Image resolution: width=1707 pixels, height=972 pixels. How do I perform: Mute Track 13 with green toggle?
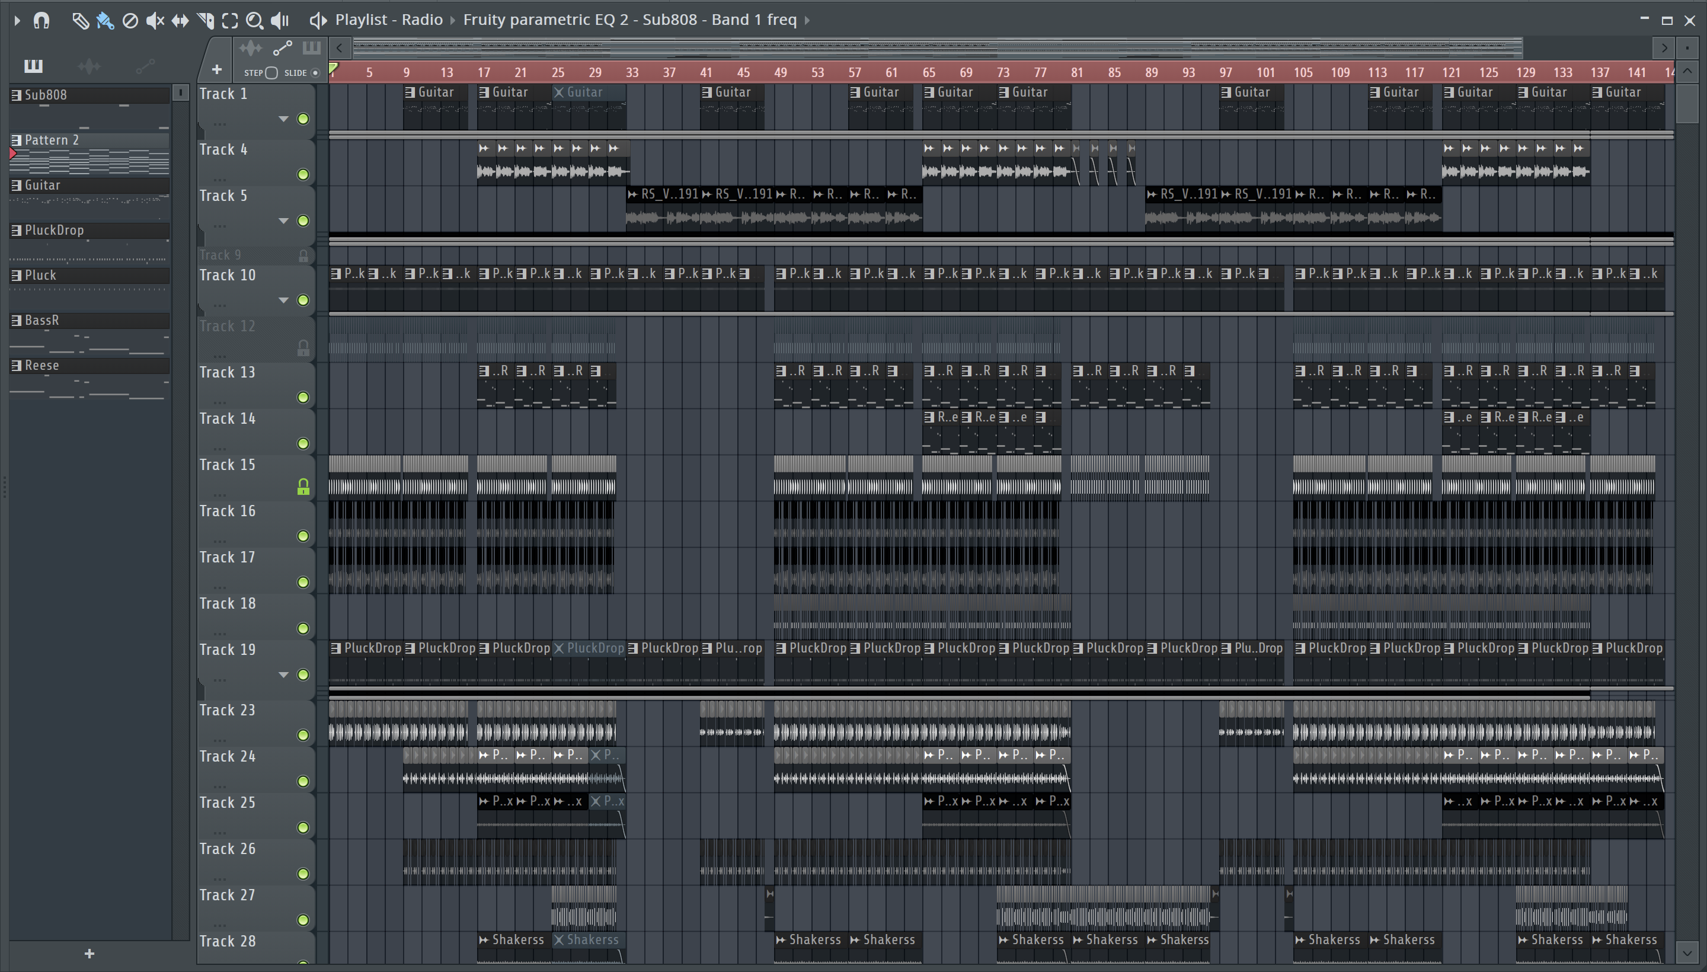[x=303, y=397]
